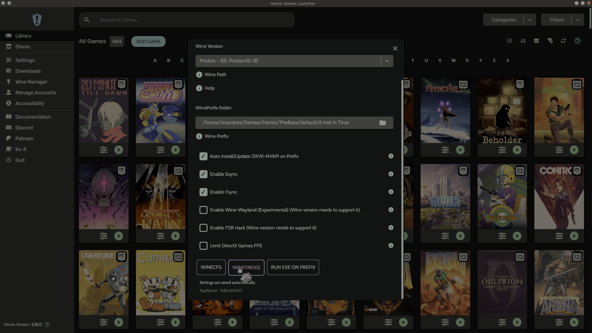Uncheck Enable Fsync
The image size is (592, 333).
(x=203, y=192)
